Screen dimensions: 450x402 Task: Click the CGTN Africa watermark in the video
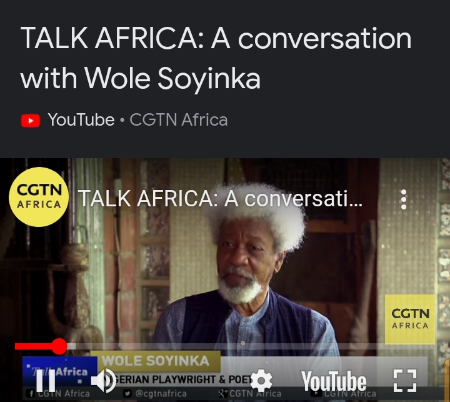coord(410,319)
